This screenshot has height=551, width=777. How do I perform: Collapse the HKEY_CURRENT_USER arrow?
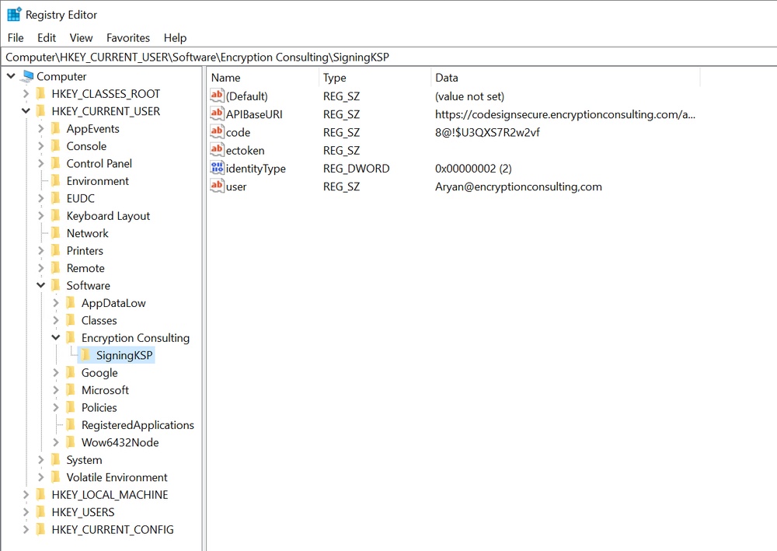[26, 111]
